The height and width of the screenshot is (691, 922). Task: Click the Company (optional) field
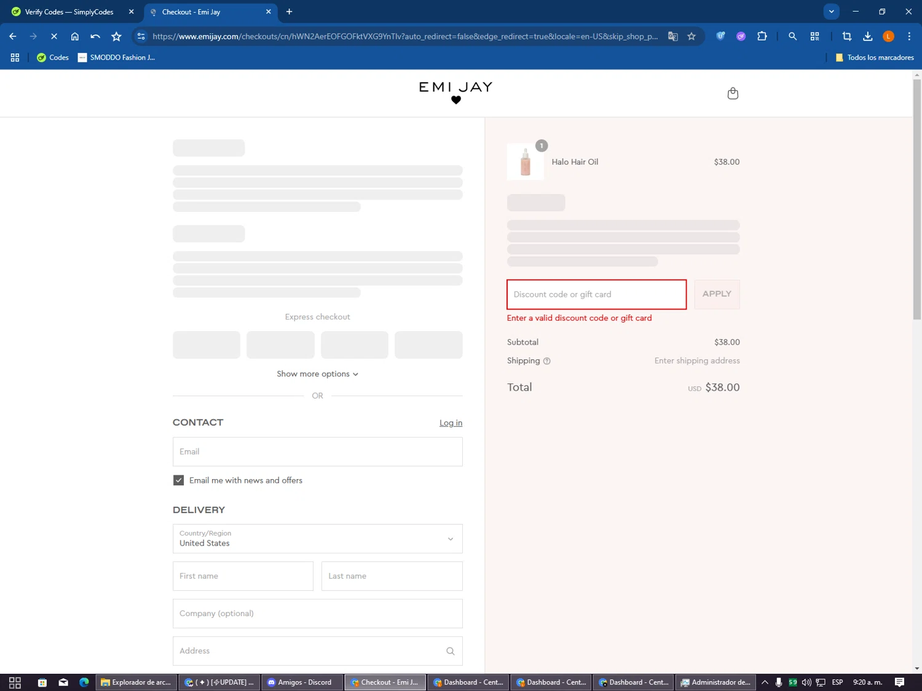pos(318,614)
